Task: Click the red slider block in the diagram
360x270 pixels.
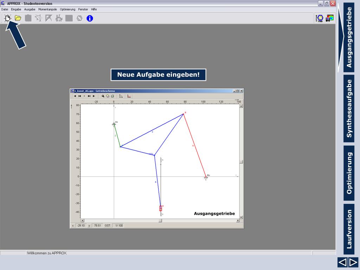Action: tap(161, 208)
